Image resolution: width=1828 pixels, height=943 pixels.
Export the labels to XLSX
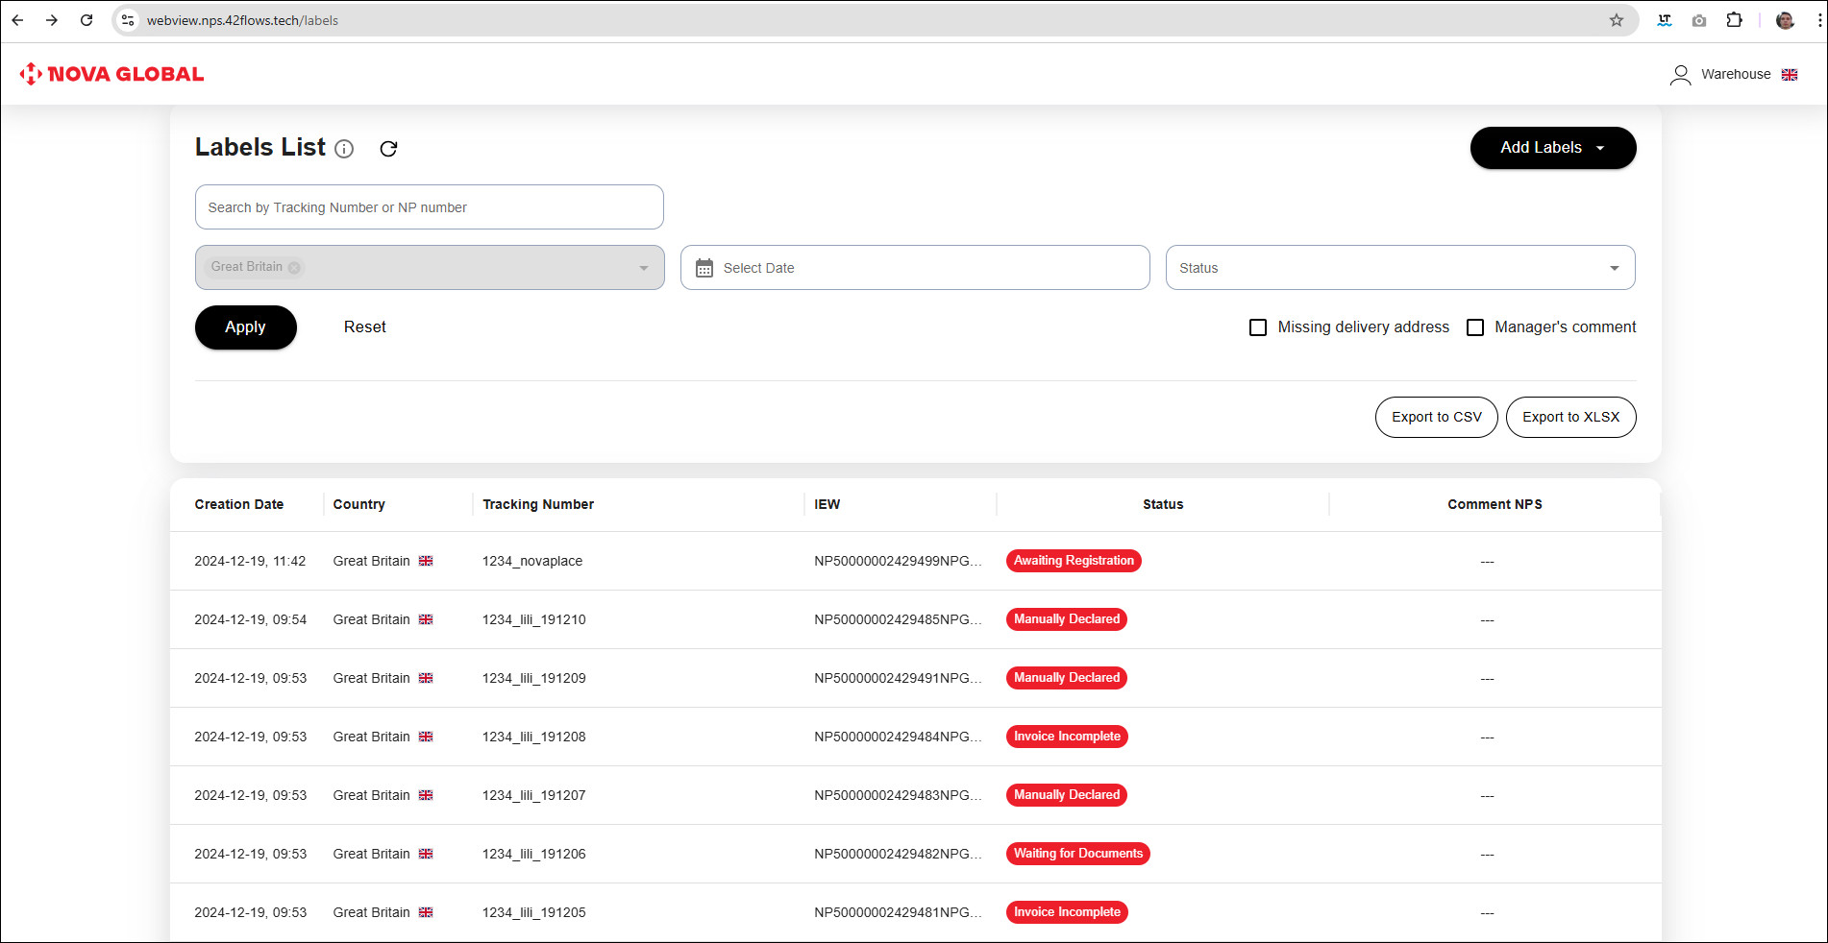tap(1571, 417)
